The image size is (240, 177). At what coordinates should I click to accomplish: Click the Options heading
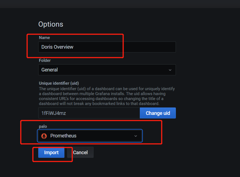51,24
